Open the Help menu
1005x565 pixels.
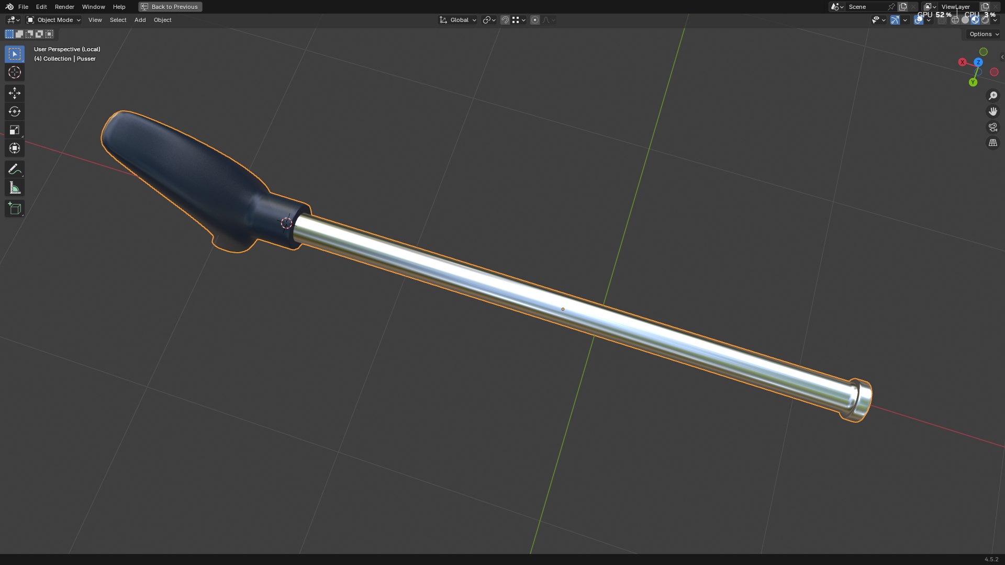[x=119, y=7]
